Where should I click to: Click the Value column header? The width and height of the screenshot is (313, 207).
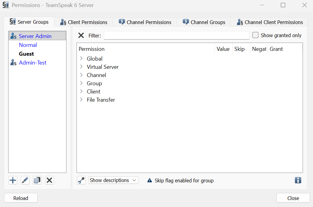224,49
